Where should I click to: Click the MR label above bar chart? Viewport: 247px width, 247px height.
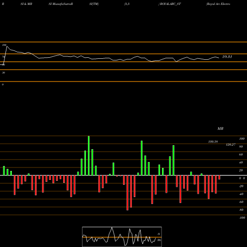point(220,128)
